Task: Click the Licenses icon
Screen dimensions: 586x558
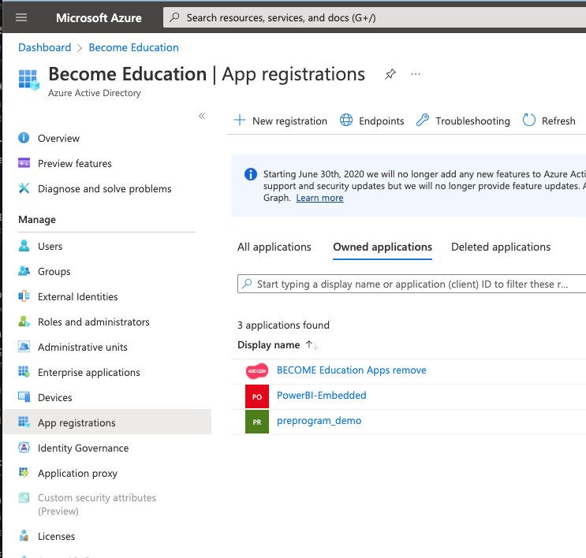Action: pos(24,536)
